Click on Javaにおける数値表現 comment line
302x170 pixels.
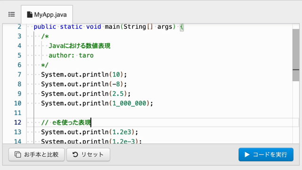pyautogui.click(x=79, y=46)
